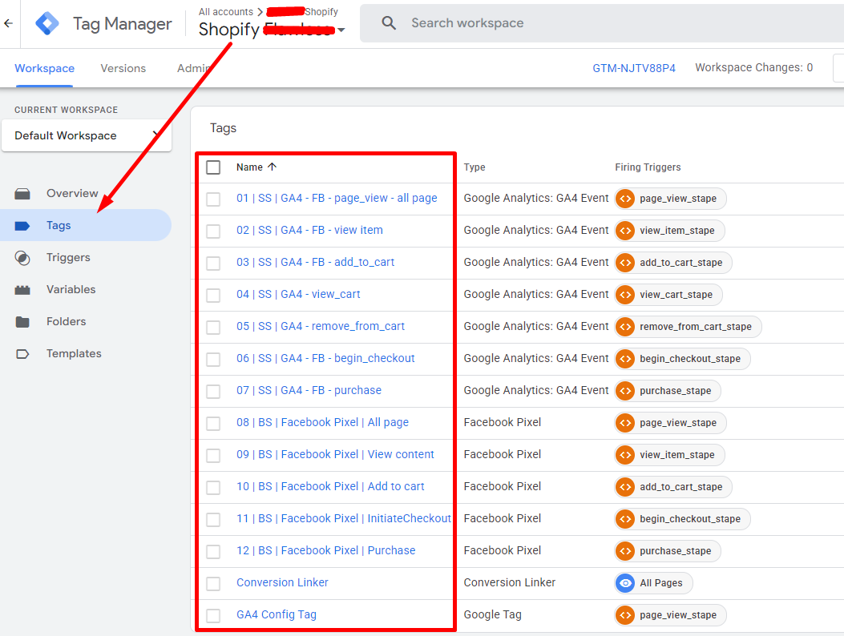
Task: Switch to the Versions tab
Action: point(123,68)
